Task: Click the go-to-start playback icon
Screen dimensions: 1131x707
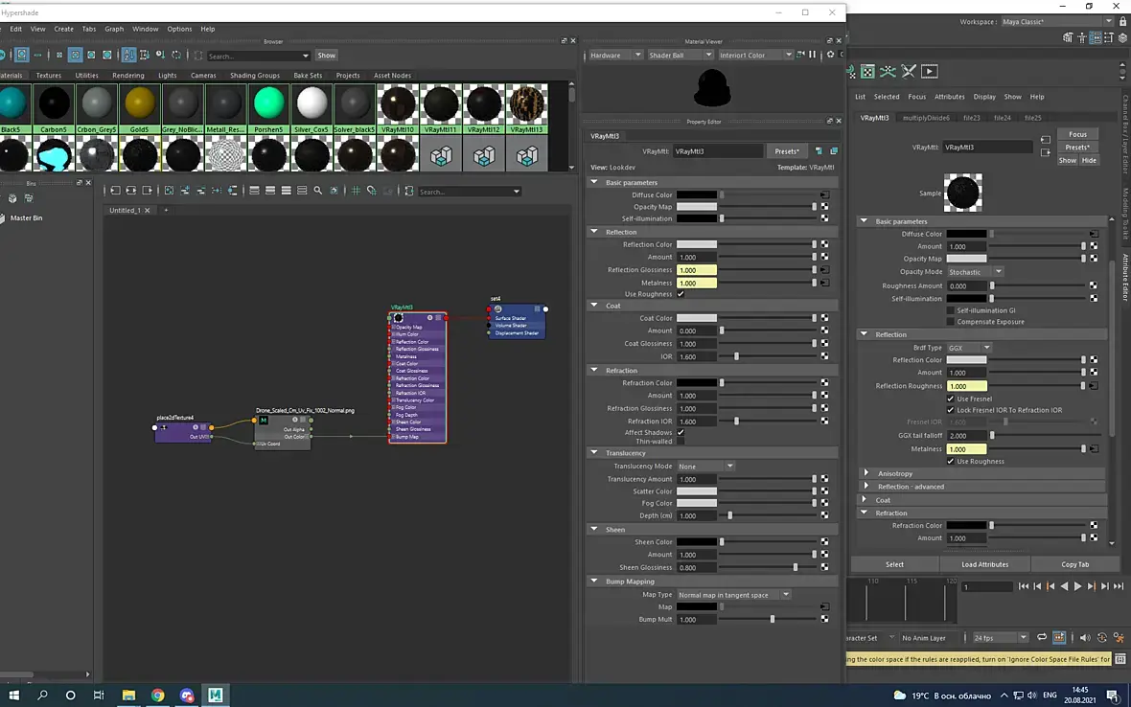Action: point(1024,586)
